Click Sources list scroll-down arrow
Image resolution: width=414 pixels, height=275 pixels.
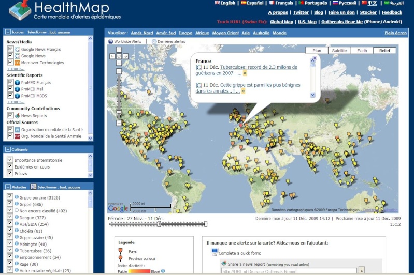90,138
